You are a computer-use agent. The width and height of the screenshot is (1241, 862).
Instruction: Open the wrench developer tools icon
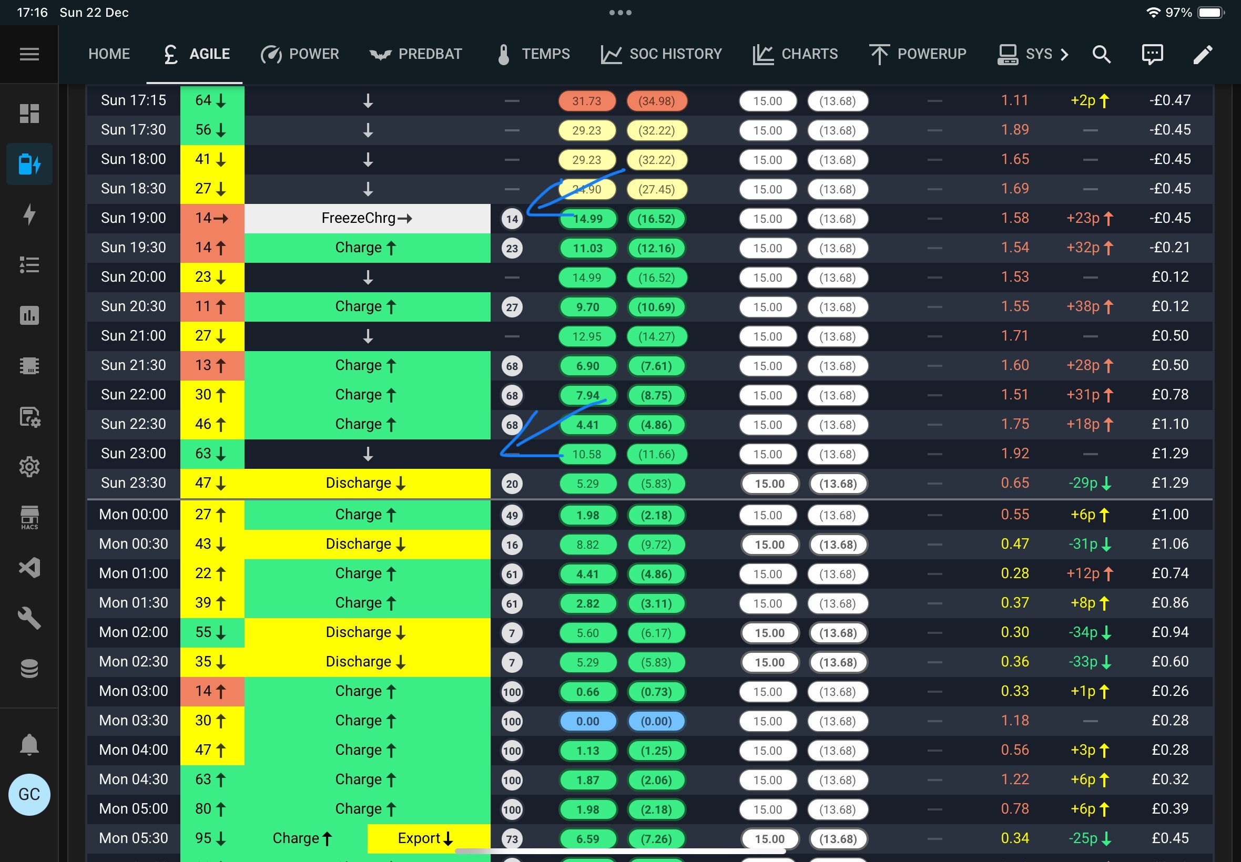pyautogui.click(x=29, y=619)
